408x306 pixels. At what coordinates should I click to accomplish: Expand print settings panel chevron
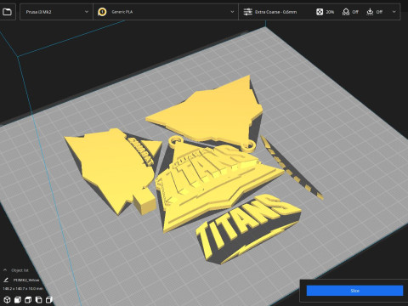394,12
